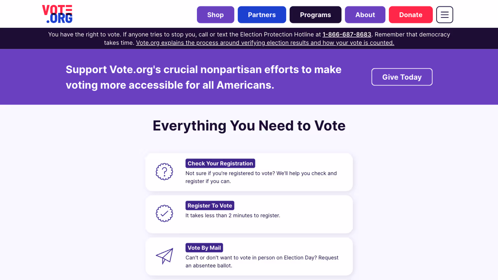
Task: Open the verifying election results explanation link
Action: click(265, 43)
